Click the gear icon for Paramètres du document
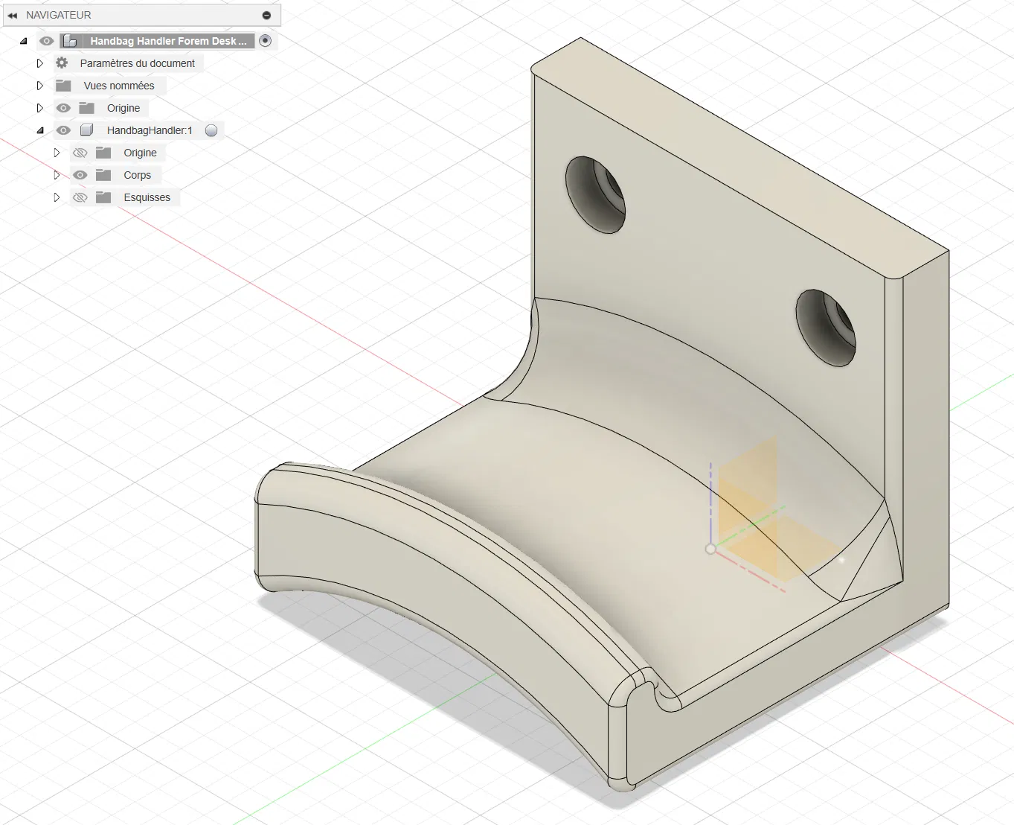Image resolution: width=1014 pixels, height=825 pixels. point(62,63)
